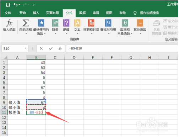Viewport: 179px width, 137px height.
Task: Open 数学和三角函数 theta book icon
Action: (125, 23)
